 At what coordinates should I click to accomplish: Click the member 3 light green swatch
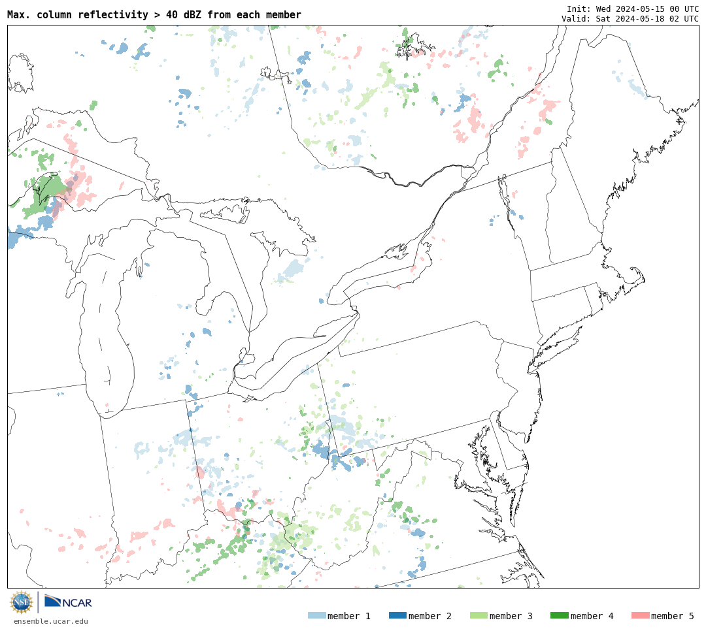click(x=479, y=615)
